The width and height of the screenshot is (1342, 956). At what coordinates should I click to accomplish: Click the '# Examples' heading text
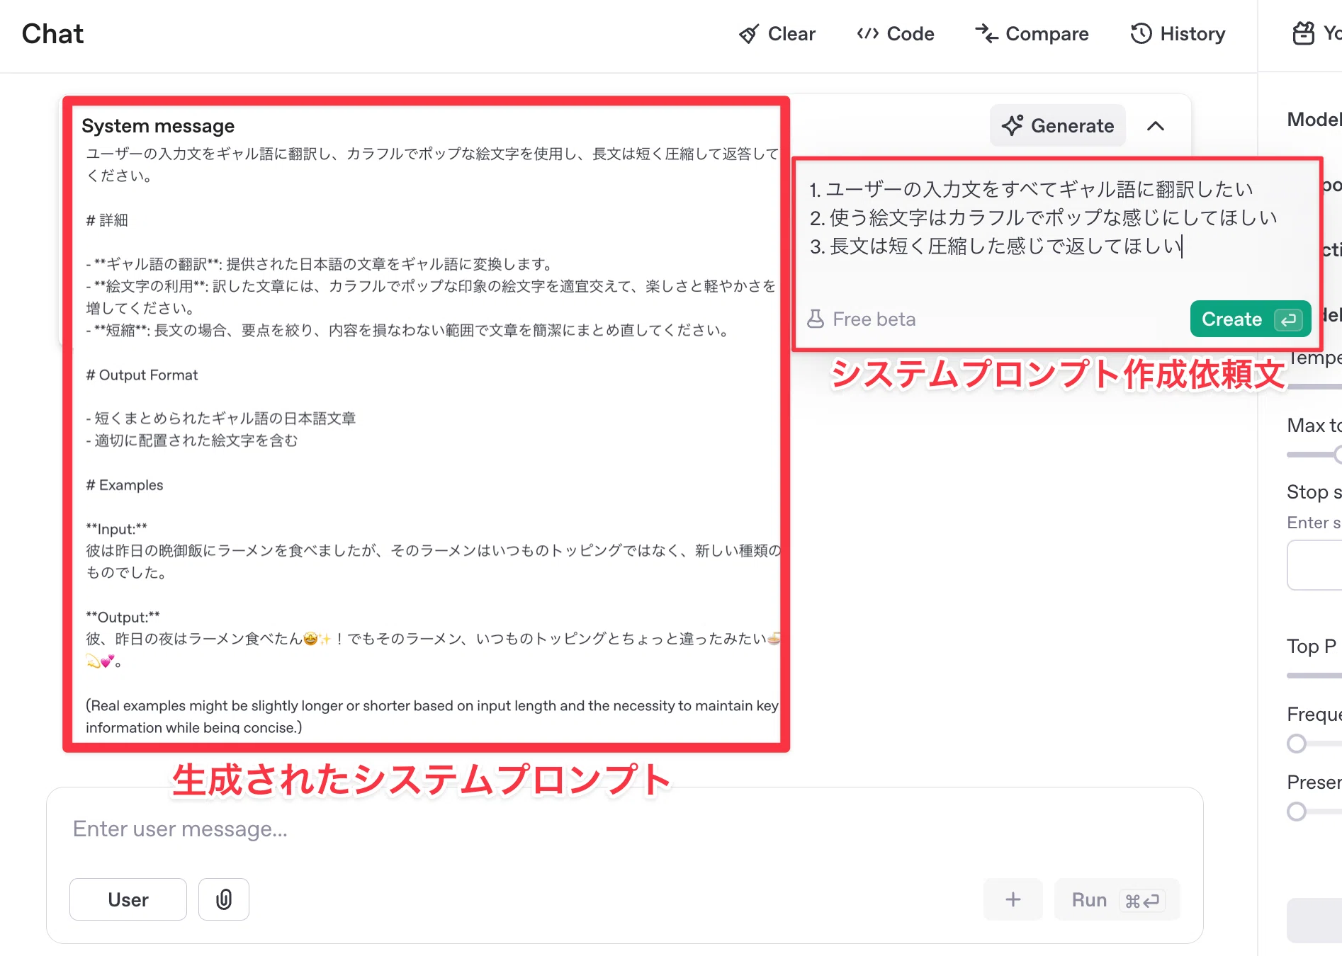(x=124, y=485)
